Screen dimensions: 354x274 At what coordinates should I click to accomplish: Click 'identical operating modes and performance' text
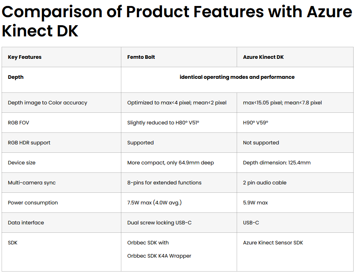(x=237, y=77)
